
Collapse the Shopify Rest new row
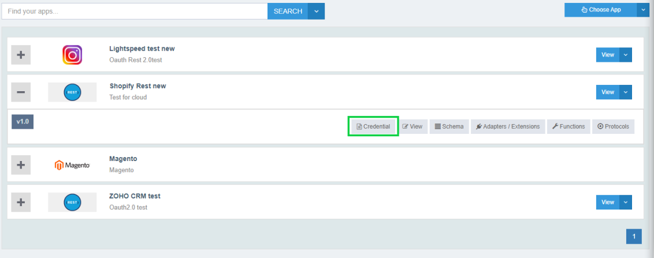pyautogui.click(x=21, y=92)
